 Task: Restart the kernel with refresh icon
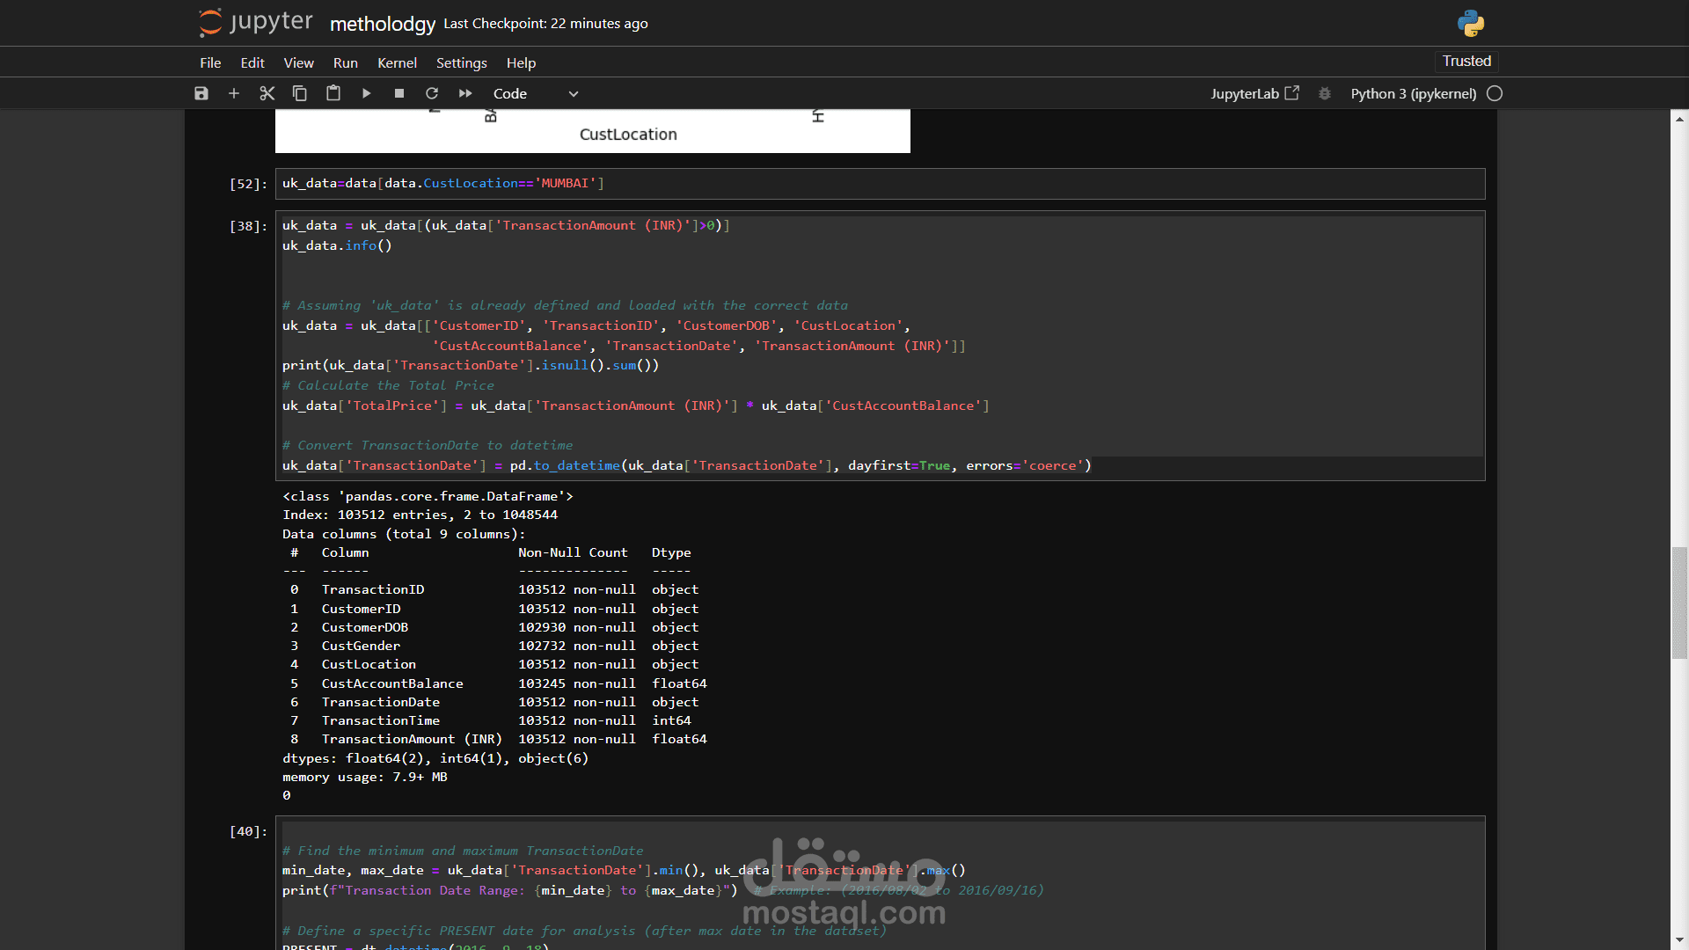pos(432,93)
